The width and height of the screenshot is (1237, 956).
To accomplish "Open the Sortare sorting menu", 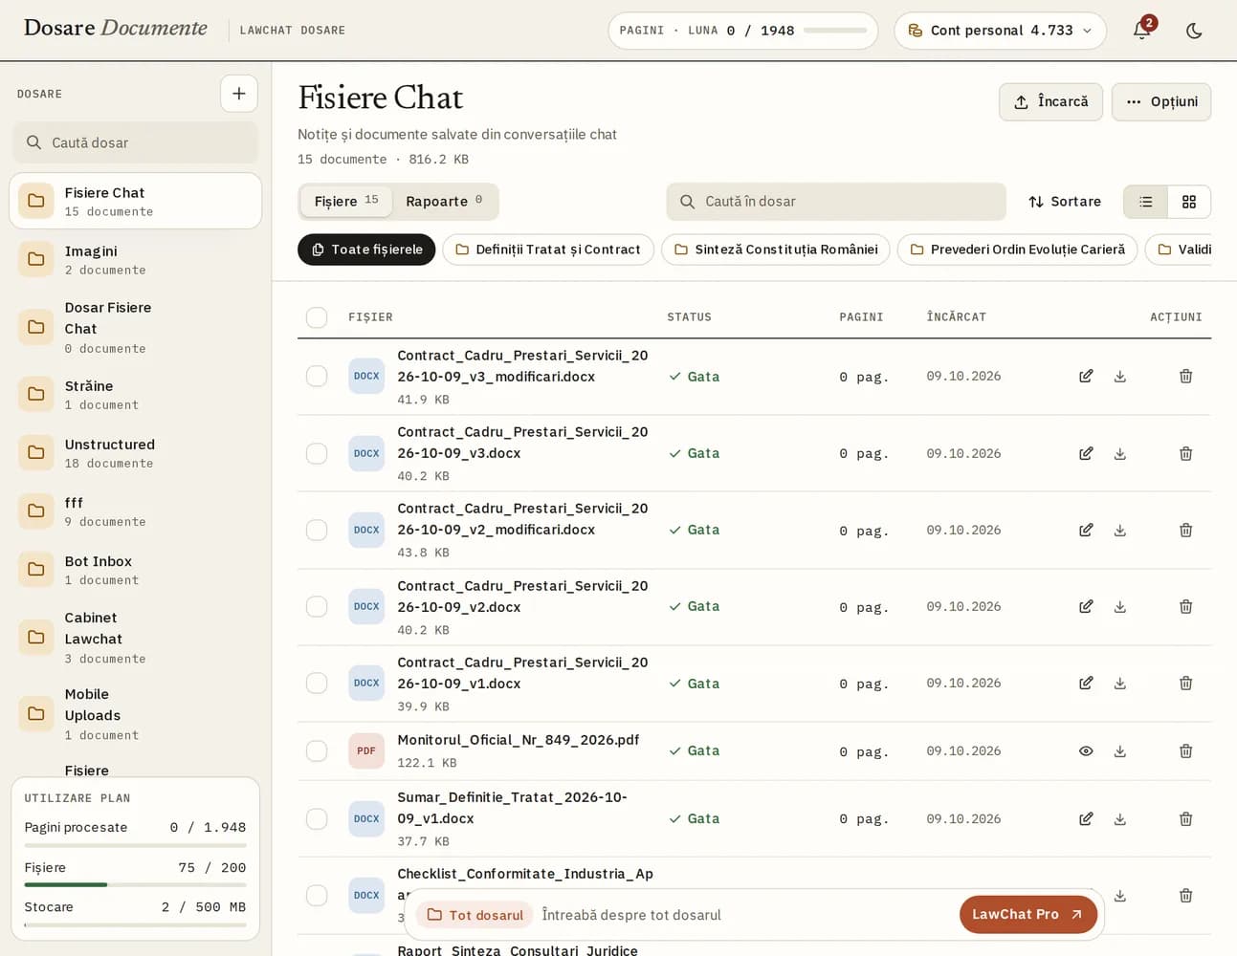I will tap(1065, 202).
